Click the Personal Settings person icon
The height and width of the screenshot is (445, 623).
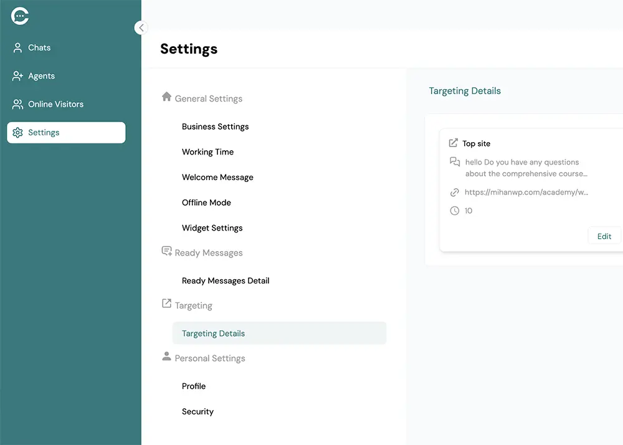pyautogui.click(x=166, y=356)
